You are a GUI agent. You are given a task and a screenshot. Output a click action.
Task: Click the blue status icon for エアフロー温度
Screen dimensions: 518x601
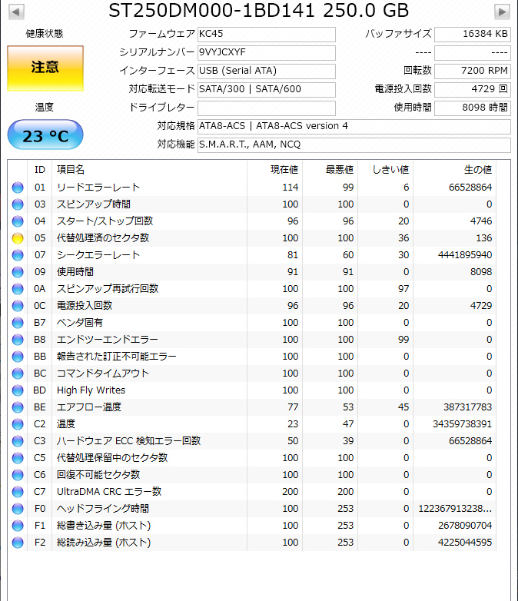point(18,407)
